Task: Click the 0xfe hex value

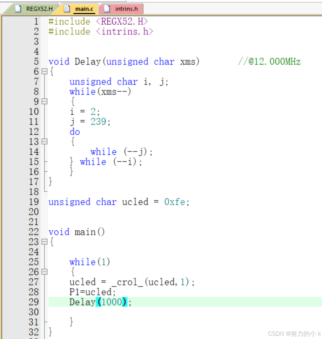Action: [x=174, y=202]
